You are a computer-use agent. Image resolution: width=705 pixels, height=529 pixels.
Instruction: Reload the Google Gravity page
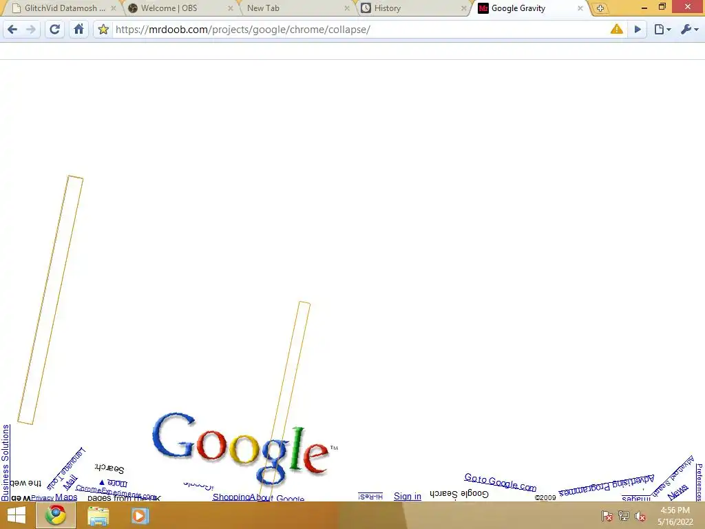[55, 30]
